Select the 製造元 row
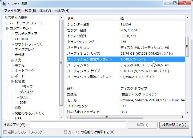193x138 pixels. click(x=126, y=94)
